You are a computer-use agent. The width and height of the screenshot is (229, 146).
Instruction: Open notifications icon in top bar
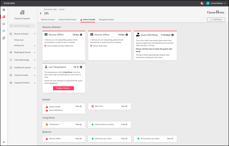pos(202,3)
